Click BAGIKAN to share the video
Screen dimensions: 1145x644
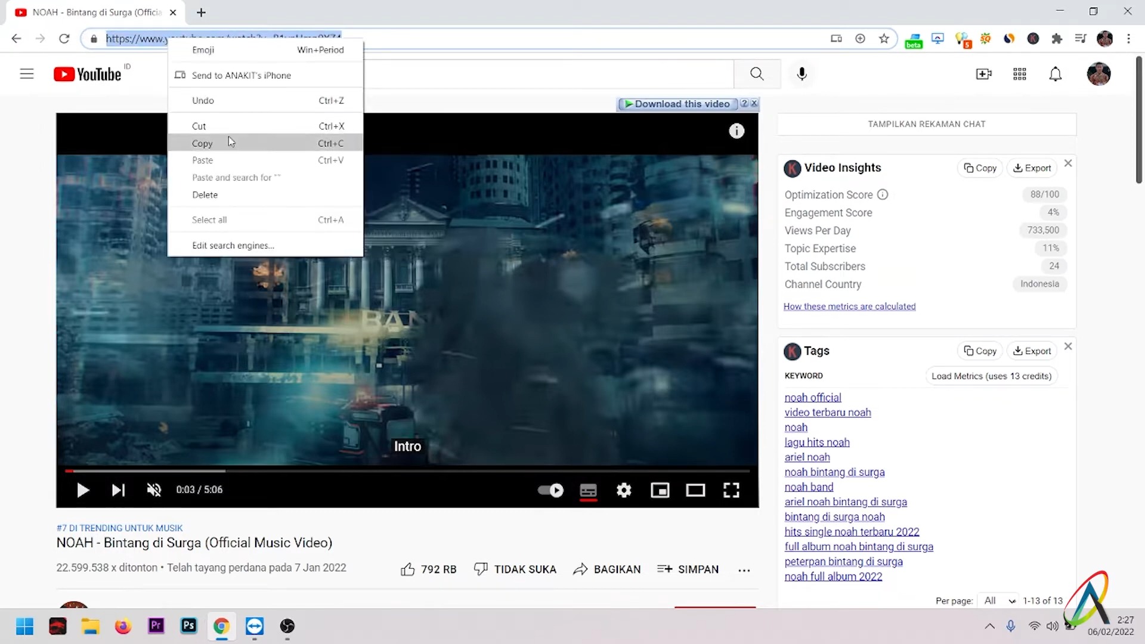pos(606,569)
